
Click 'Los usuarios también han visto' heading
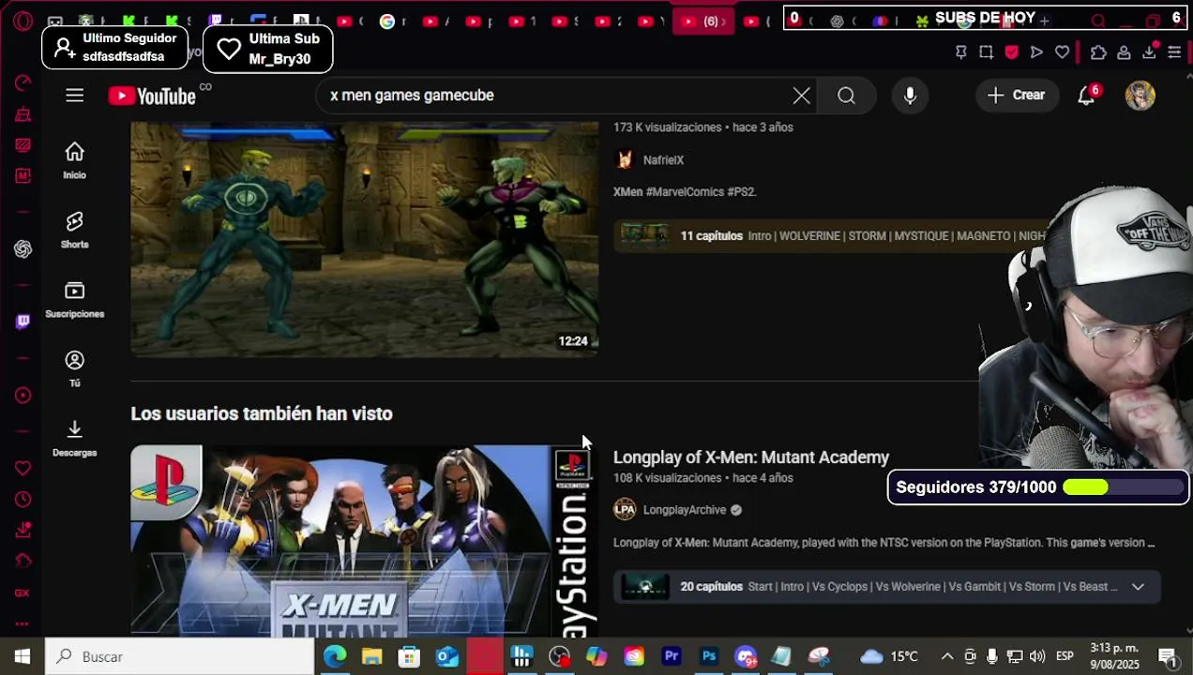(262, 413)
